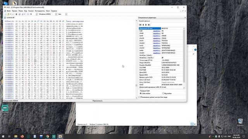Open the Windows Start menu
This screenshot has width=248, height=139.
pos(3,136)
